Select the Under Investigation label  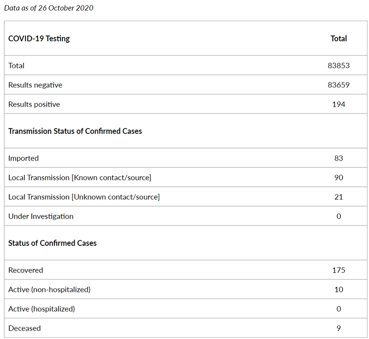(41, 216)
